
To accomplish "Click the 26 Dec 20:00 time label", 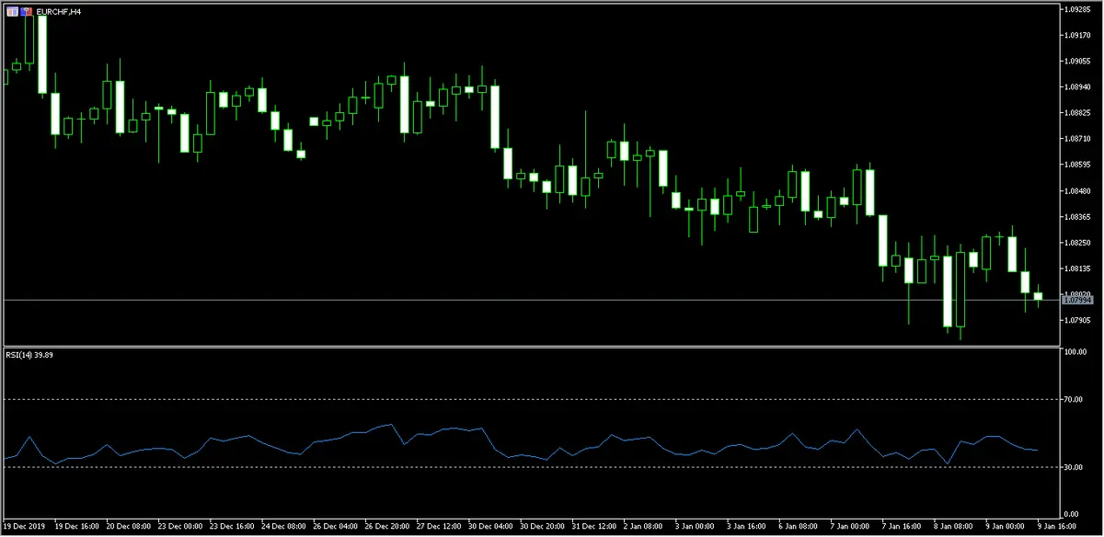I will 386,527.
